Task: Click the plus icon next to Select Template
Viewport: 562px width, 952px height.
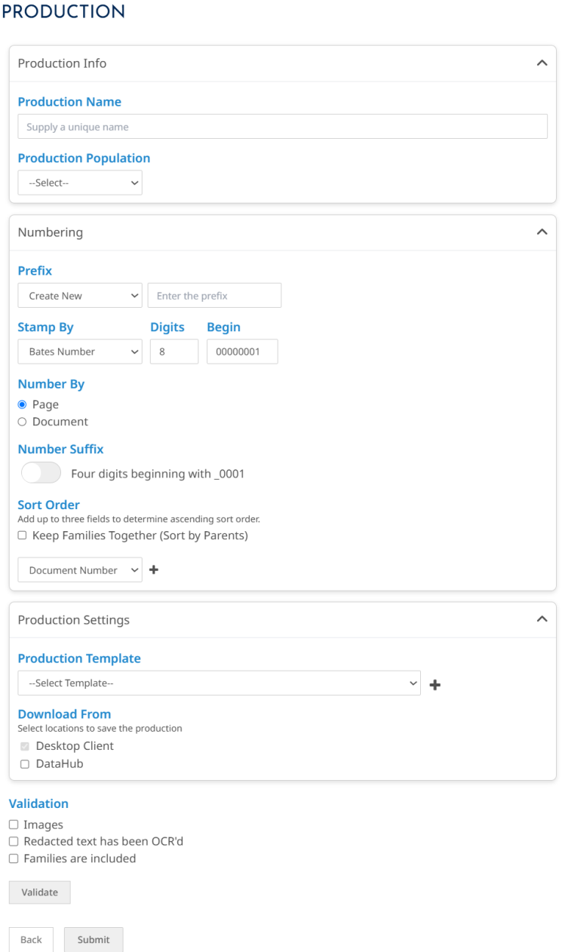Action: [435, 684]
